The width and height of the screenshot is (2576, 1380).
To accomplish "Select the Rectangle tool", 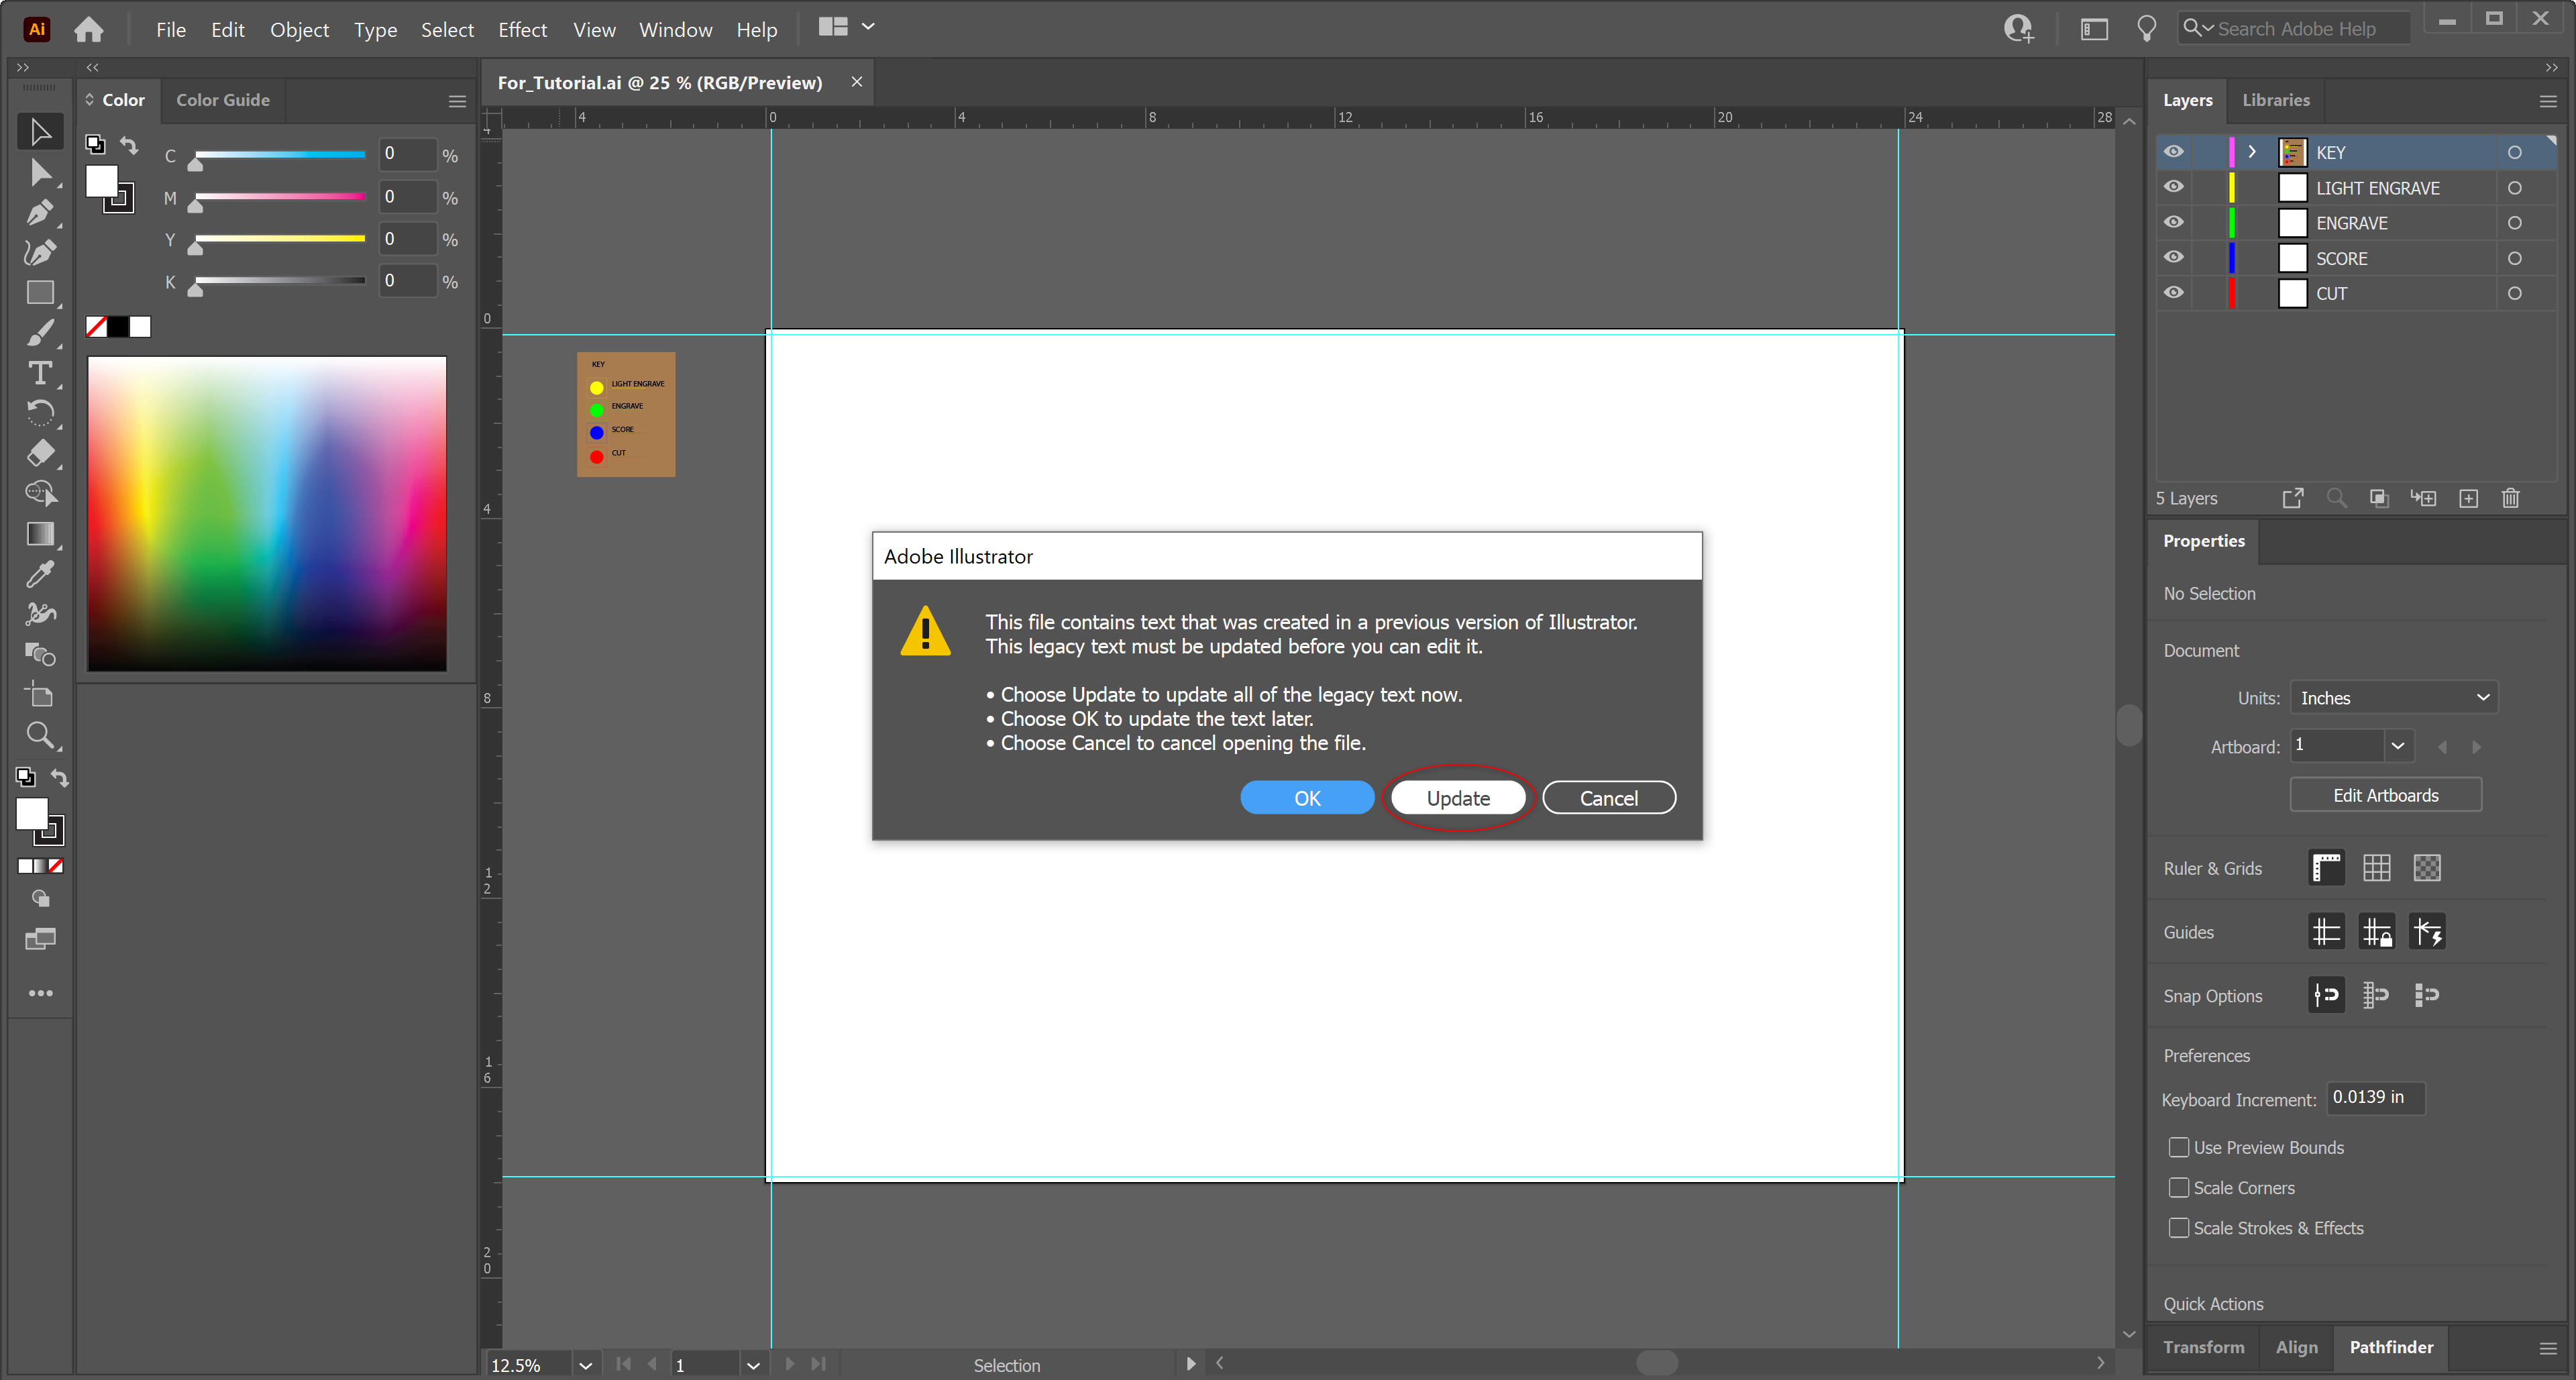I will tap(40, 292).
